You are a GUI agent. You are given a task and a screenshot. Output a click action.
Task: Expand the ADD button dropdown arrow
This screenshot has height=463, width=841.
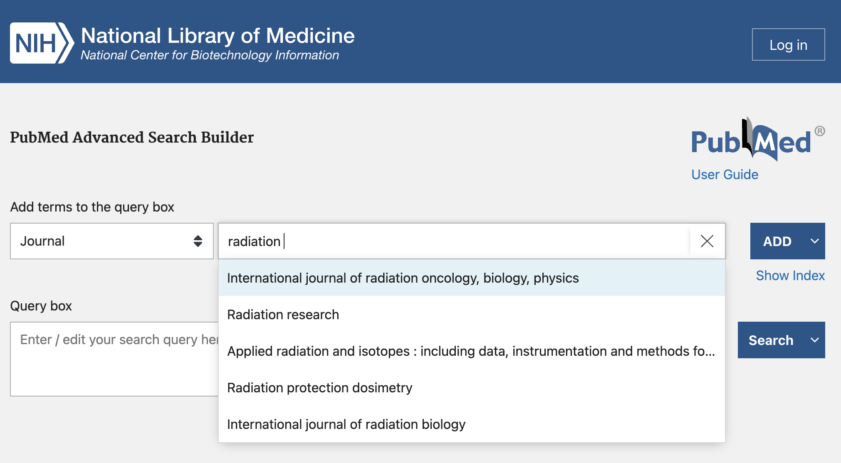tap(814, 241)
